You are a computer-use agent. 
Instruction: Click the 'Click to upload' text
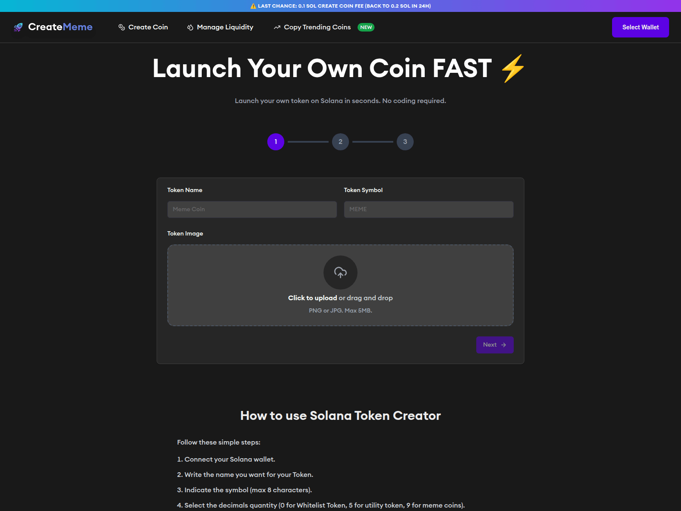[x=312, y=298]
